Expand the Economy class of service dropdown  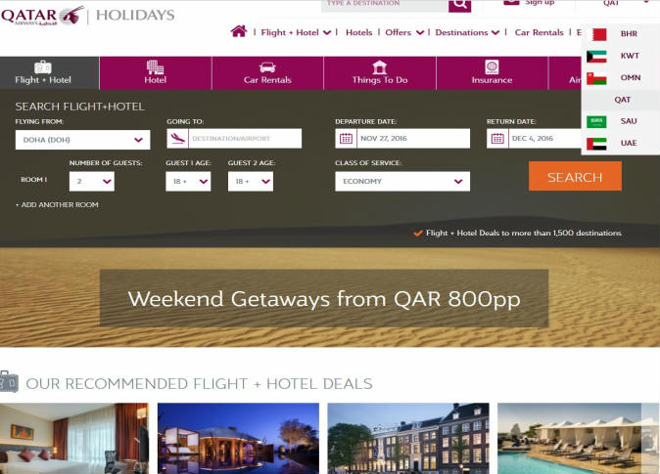(x=402, y=181)
